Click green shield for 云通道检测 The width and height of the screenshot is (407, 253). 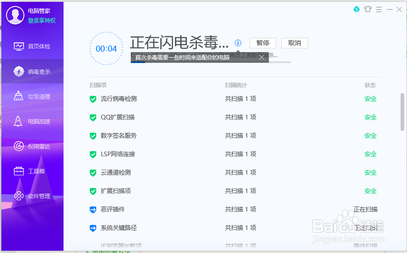[x=93, y=173]
